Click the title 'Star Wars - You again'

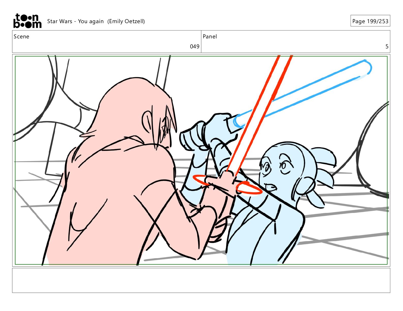pos(75,21)
